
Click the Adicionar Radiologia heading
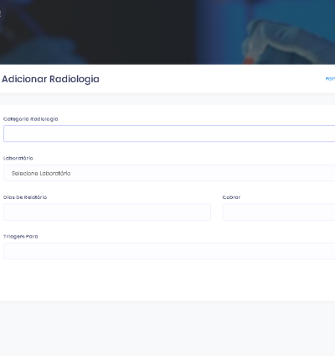click(x=50, y=79)
